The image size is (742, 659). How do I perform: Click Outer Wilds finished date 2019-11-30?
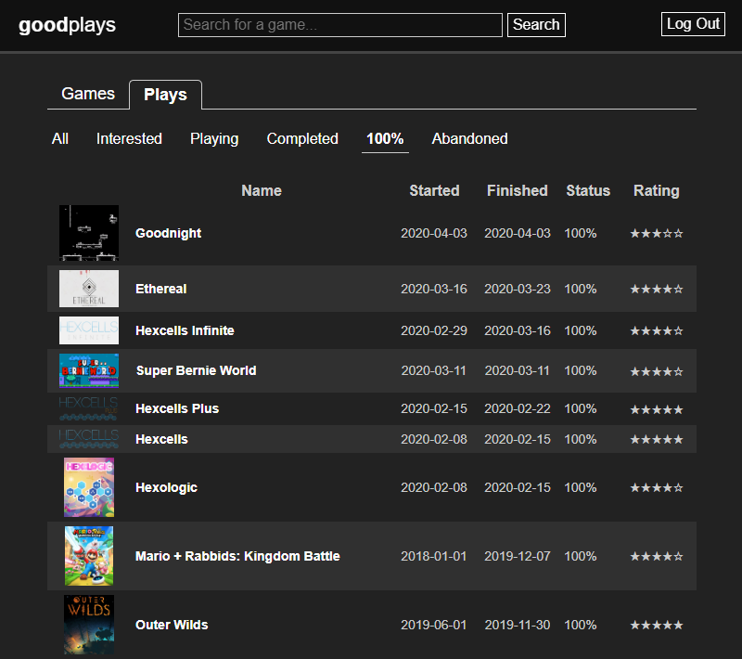point(518,625)
